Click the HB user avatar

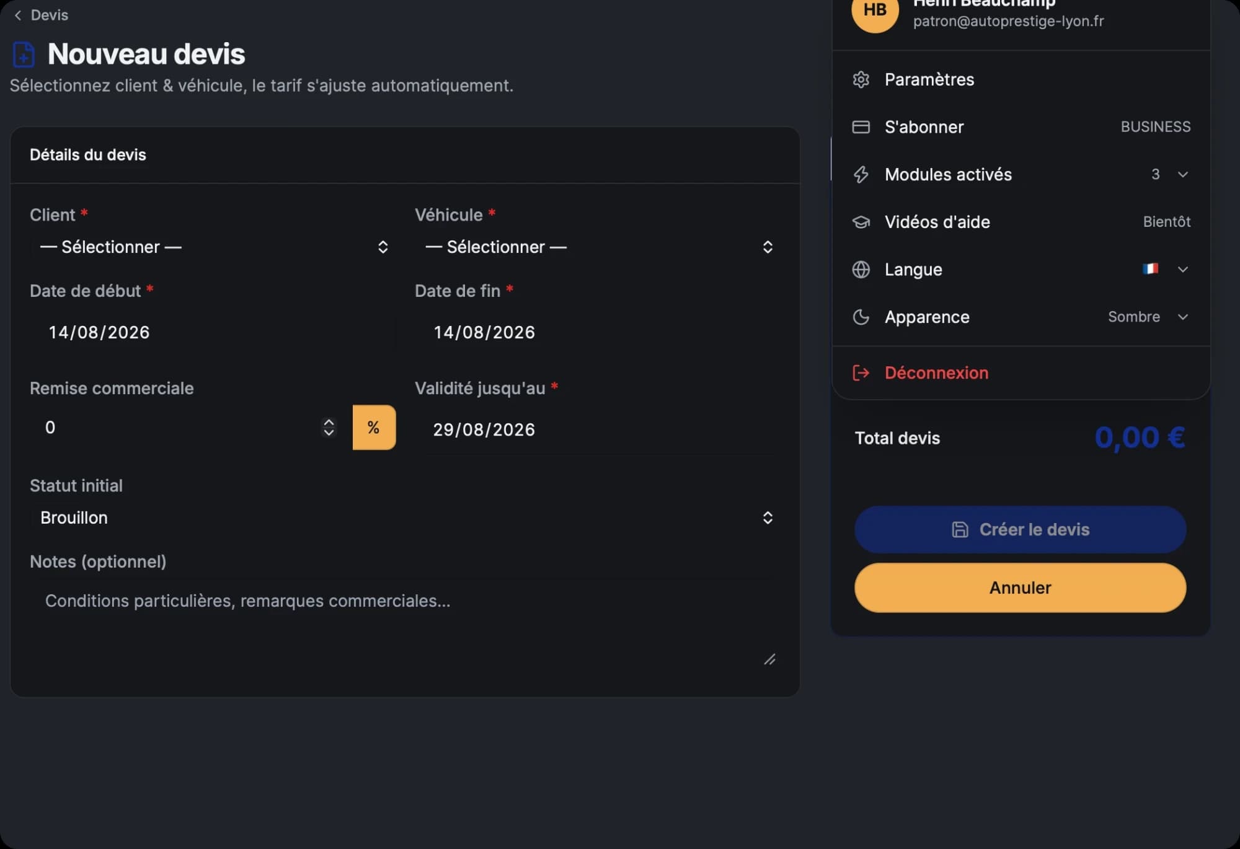(x=875, y=10)
